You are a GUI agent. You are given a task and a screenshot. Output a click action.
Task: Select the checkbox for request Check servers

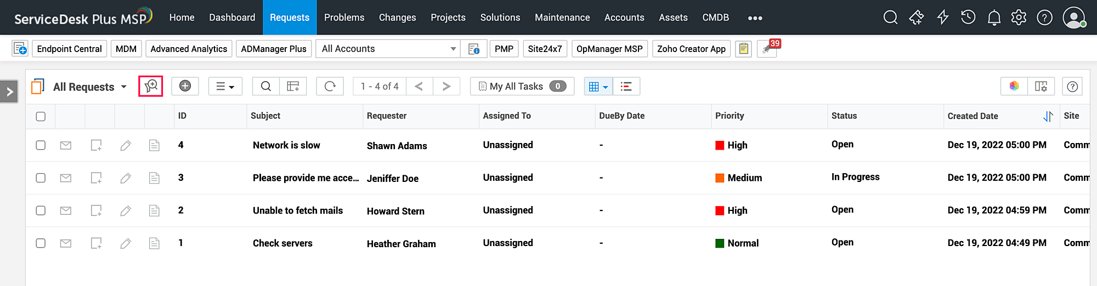(x=41, y=243)
